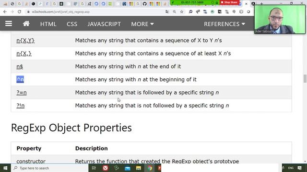The height and width of the screenshot is (172, 307).
Task: Click the 'RegExp Object Properties' heading
Action: [71, 128]
